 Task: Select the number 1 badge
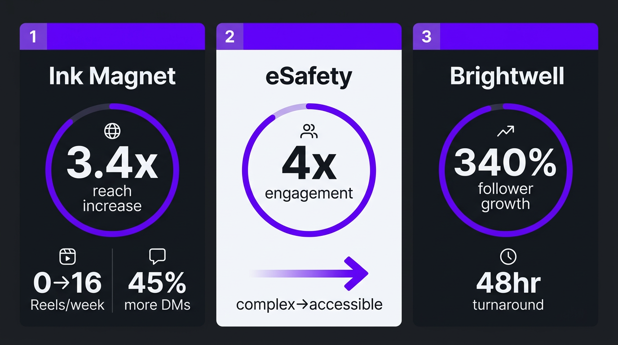pyautogui.click(x=33, y=36)
